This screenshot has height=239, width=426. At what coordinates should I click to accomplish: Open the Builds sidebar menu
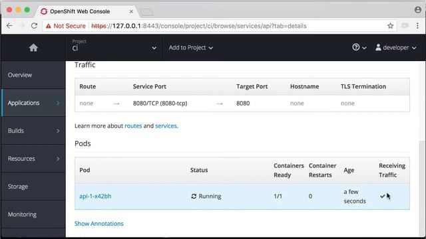(33, 131)
